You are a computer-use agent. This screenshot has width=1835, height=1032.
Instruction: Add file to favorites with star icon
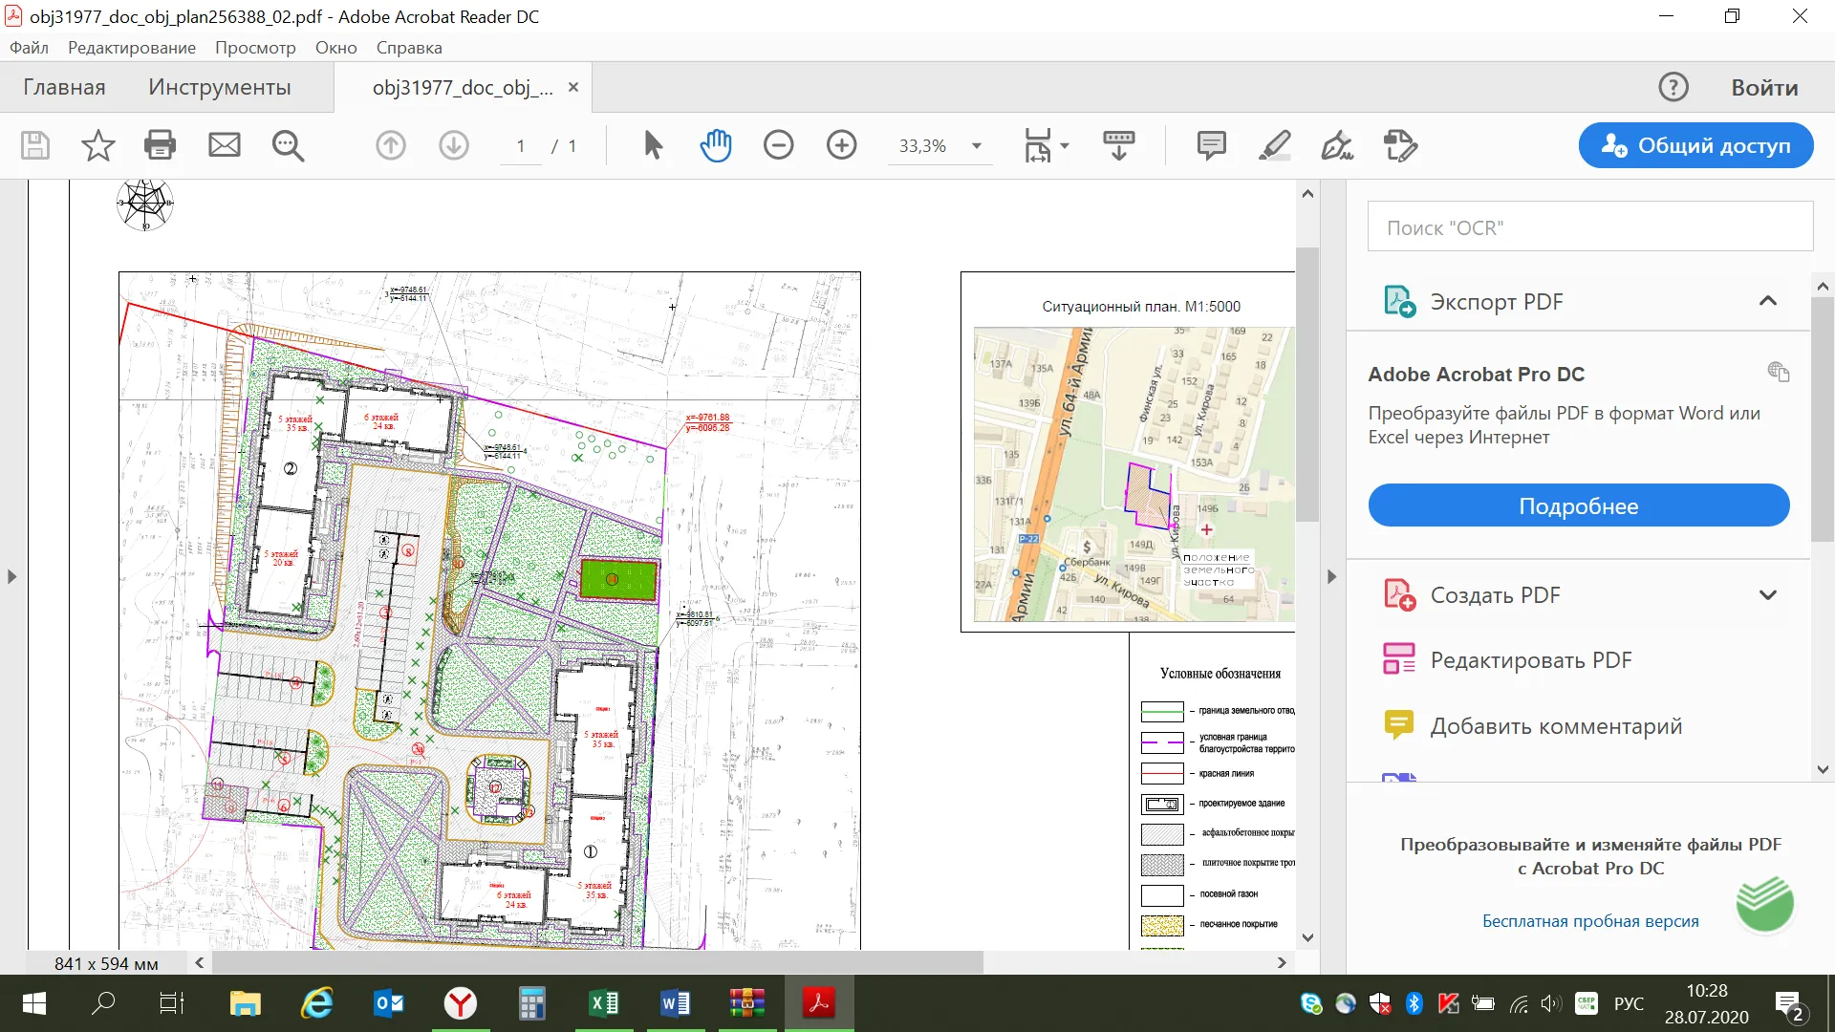click(x=97, y=145)
